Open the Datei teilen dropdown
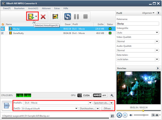Image resolution: width=162 pixels, height=120 pixels. pos(157,59)
